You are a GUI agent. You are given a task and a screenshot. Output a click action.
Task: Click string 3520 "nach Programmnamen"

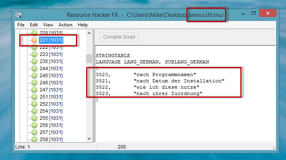pos(146,74)
